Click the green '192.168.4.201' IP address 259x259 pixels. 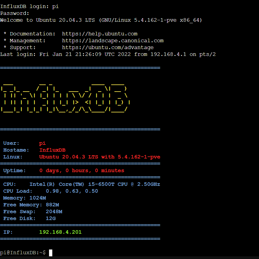coord(61,232)
